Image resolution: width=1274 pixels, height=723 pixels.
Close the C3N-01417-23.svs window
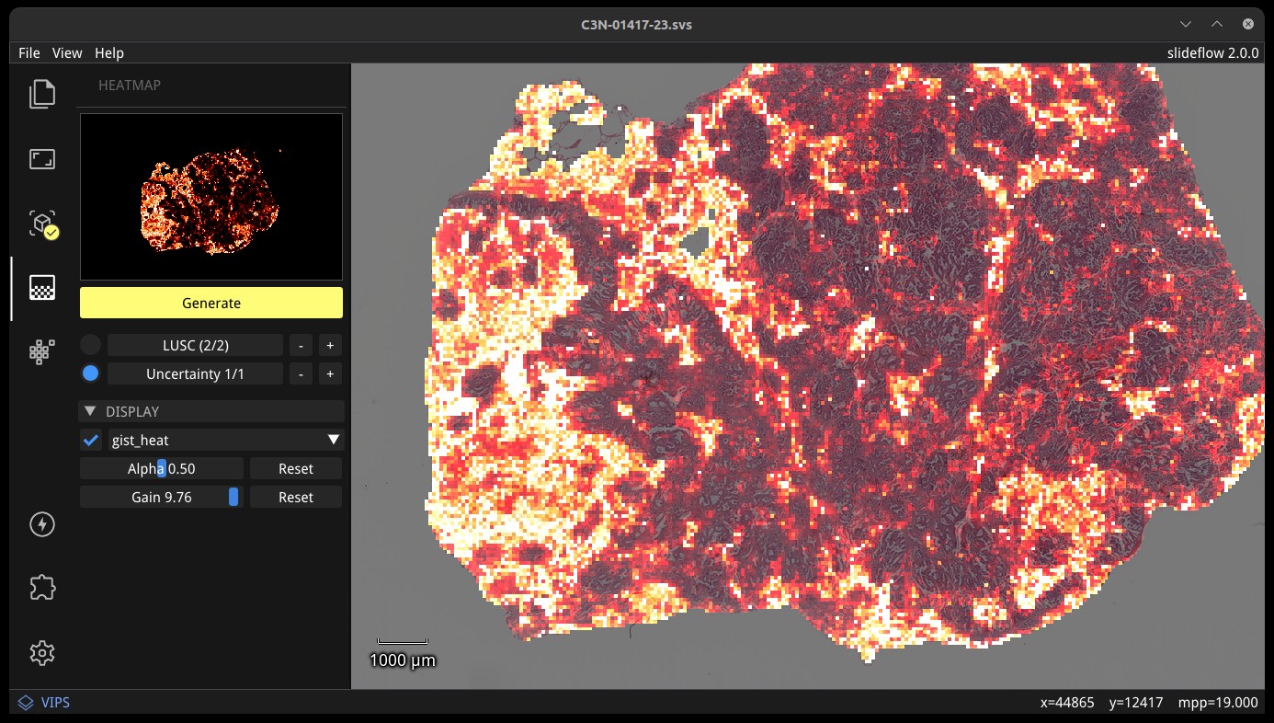1247,24
